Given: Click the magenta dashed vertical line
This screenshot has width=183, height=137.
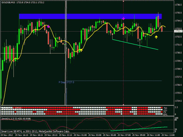Looking at the screenshot, I should point(123,53).
